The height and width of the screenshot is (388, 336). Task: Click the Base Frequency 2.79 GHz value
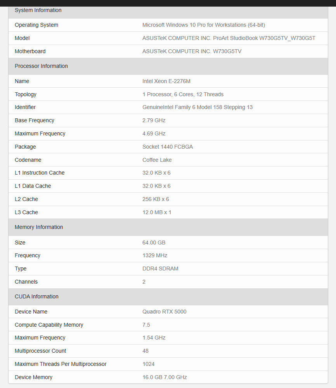pyautogui.click(x=154, y=120)
